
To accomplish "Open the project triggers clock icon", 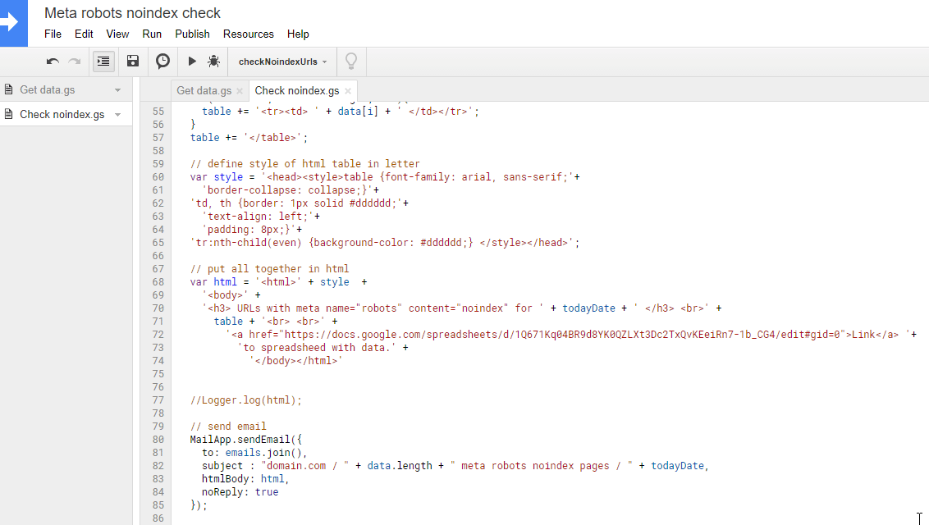I will click(x=162, y=61).
